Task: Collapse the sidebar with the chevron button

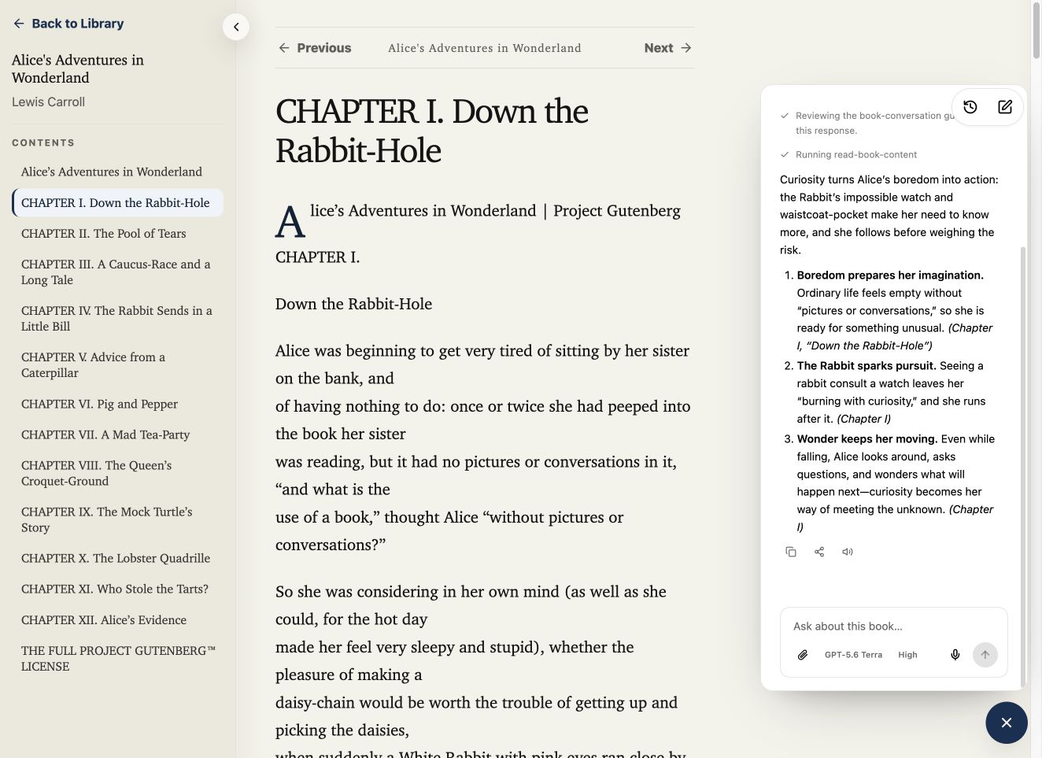Action: (x=236, y=28)
